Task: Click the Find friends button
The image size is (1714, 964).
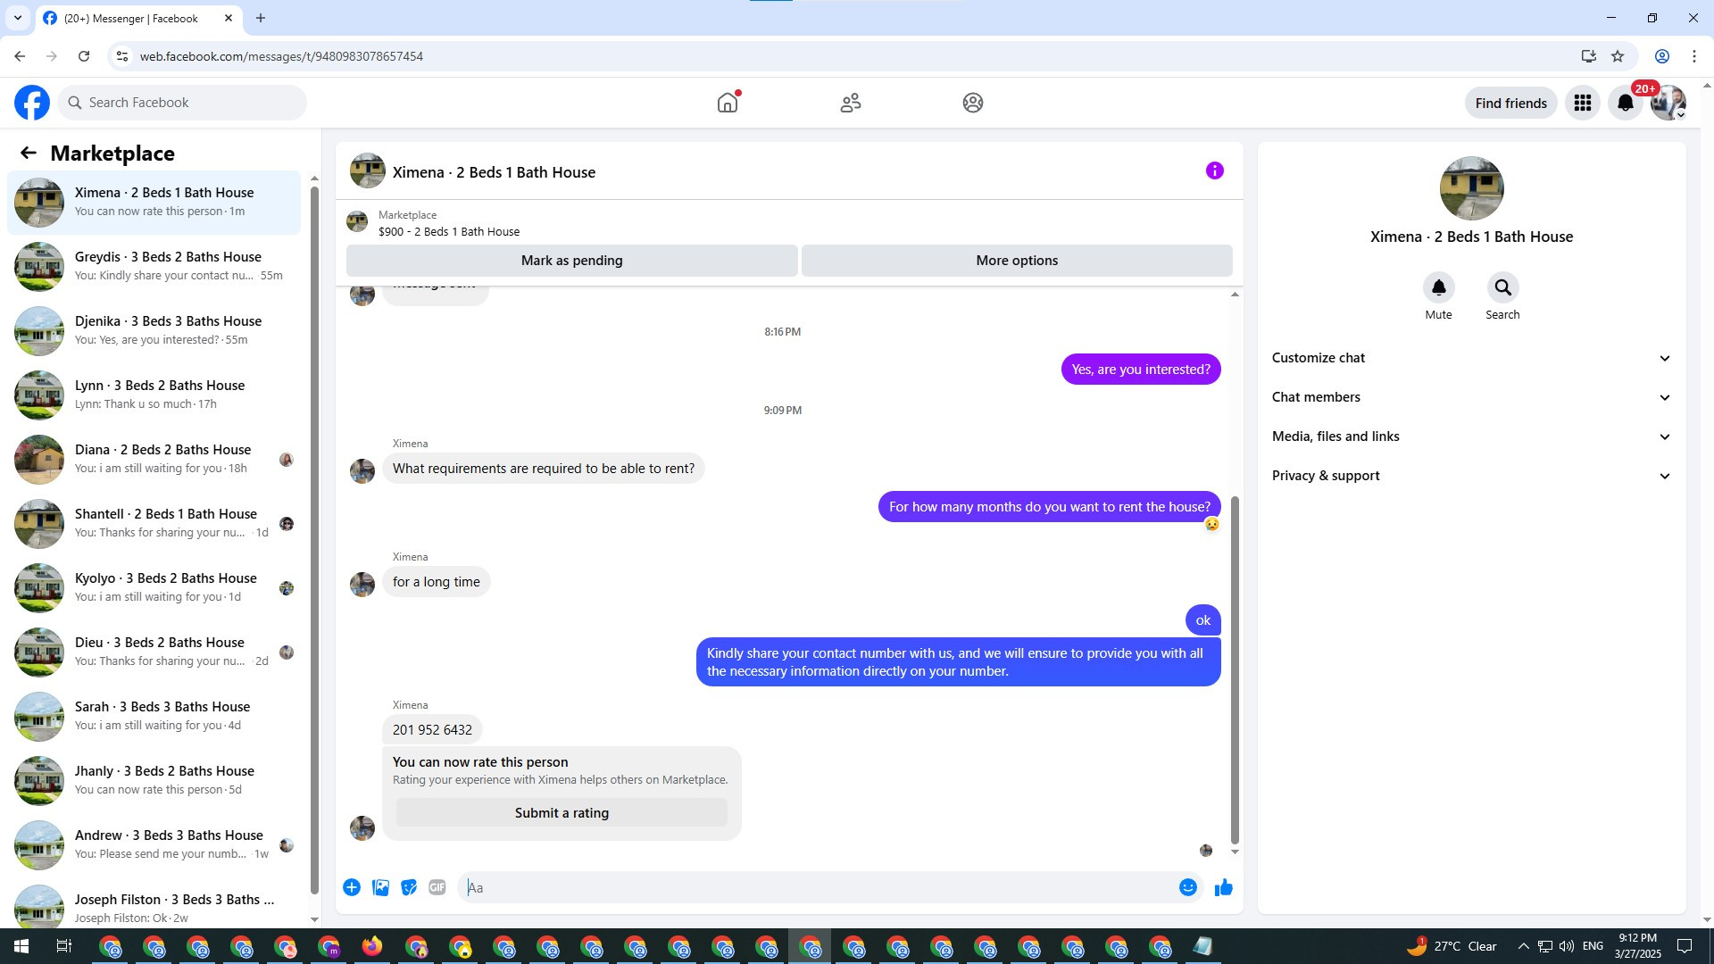Action: point(1511,103)
